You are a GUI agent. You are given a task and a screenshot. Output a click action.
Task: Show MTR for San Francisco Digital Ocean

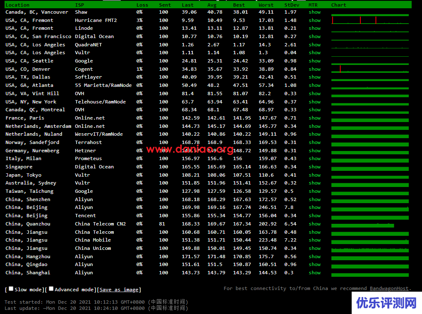click(314, 36)
